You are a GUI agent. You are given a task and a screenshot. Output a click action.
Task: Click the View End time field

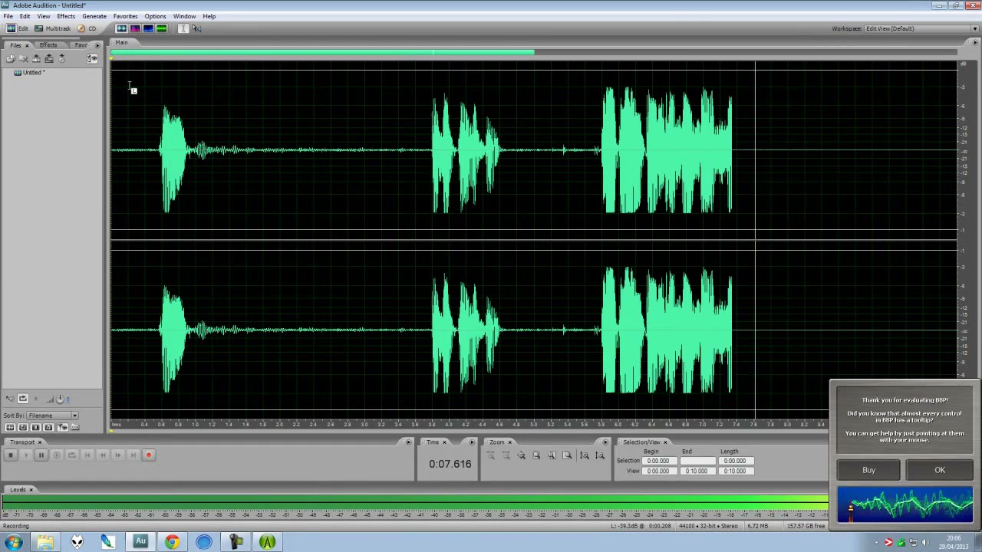tap(697, 471)
